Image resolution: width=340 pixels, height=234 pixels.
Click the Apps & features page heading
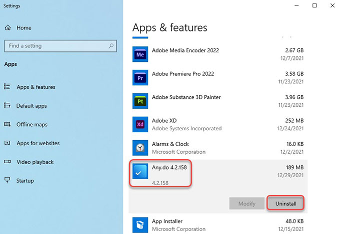click(170, 28)
